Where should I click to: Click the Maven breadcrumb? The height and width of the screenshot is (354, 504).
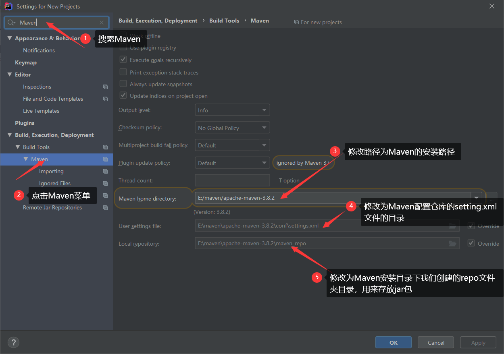260,21
